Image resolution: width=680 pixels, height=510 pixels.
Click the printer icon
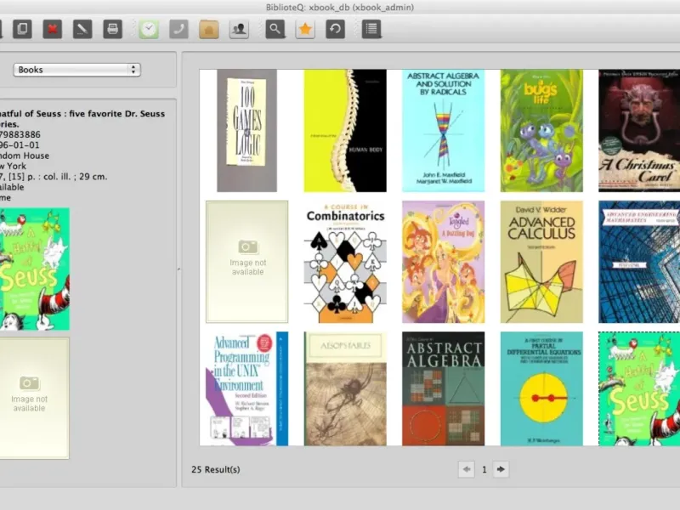(x=111, y=29)
